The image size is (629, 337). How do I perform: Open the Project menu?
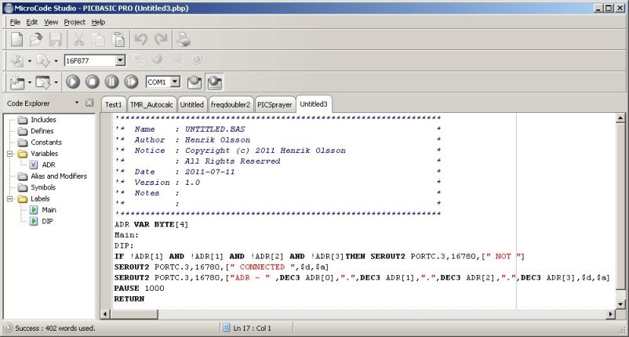75,22
